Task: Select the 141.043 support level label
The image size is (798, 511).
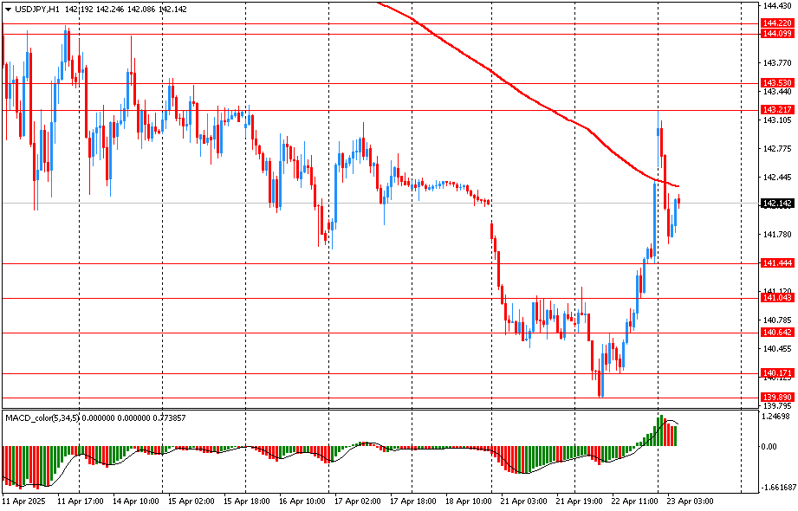Action: click(x=775, y=298)
